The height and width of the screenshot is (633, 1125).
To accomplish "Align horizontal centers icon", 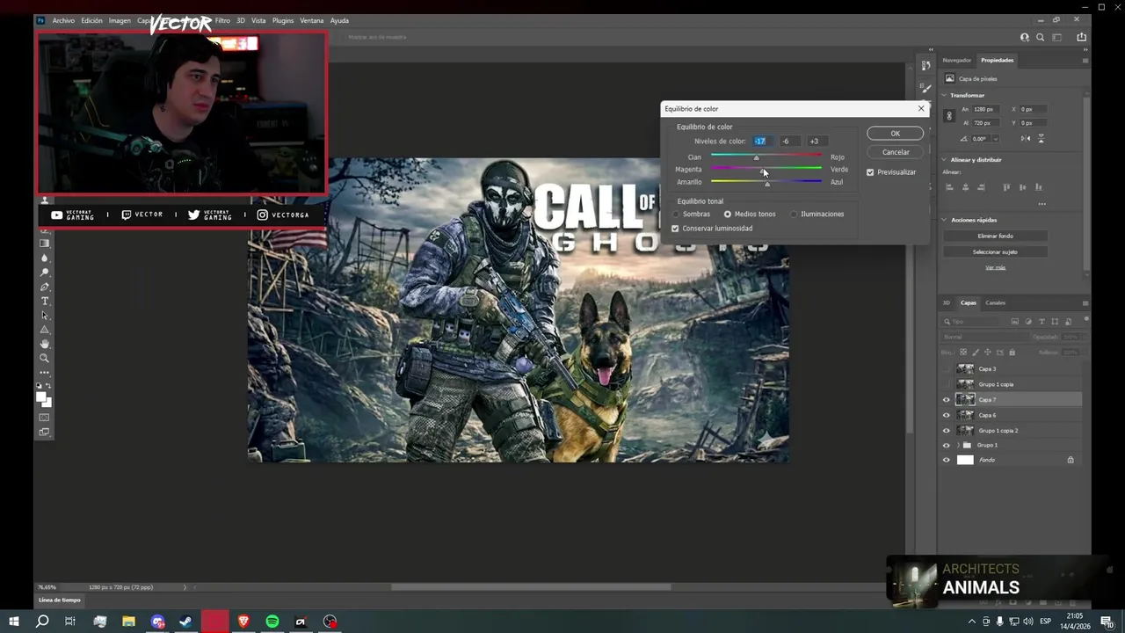I will pyautogui.click(x=966, y=187).
